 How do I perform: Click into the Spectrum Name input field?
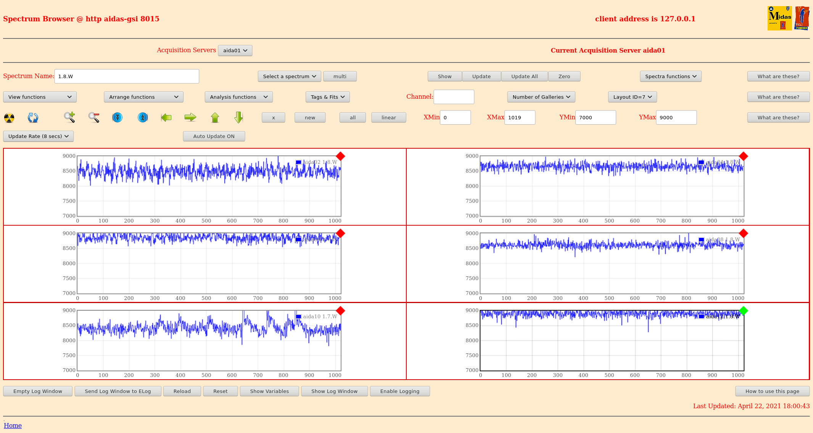[127, 76]
